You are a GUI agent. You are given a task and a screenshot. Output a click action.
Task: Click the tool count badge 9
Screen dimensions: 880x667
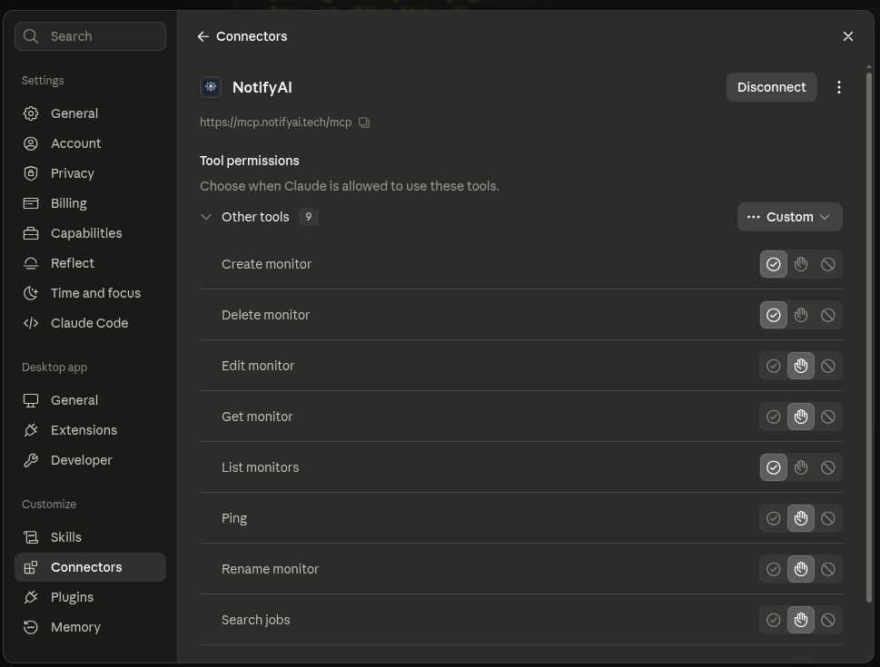[308, 217]
